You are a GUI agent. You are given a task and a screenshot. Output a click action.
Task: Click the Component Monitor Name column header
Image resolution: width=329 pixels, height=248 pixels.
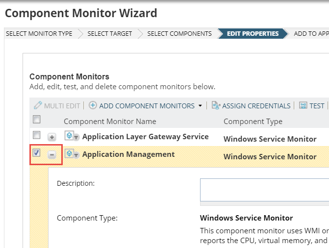(x=110, y=121)
